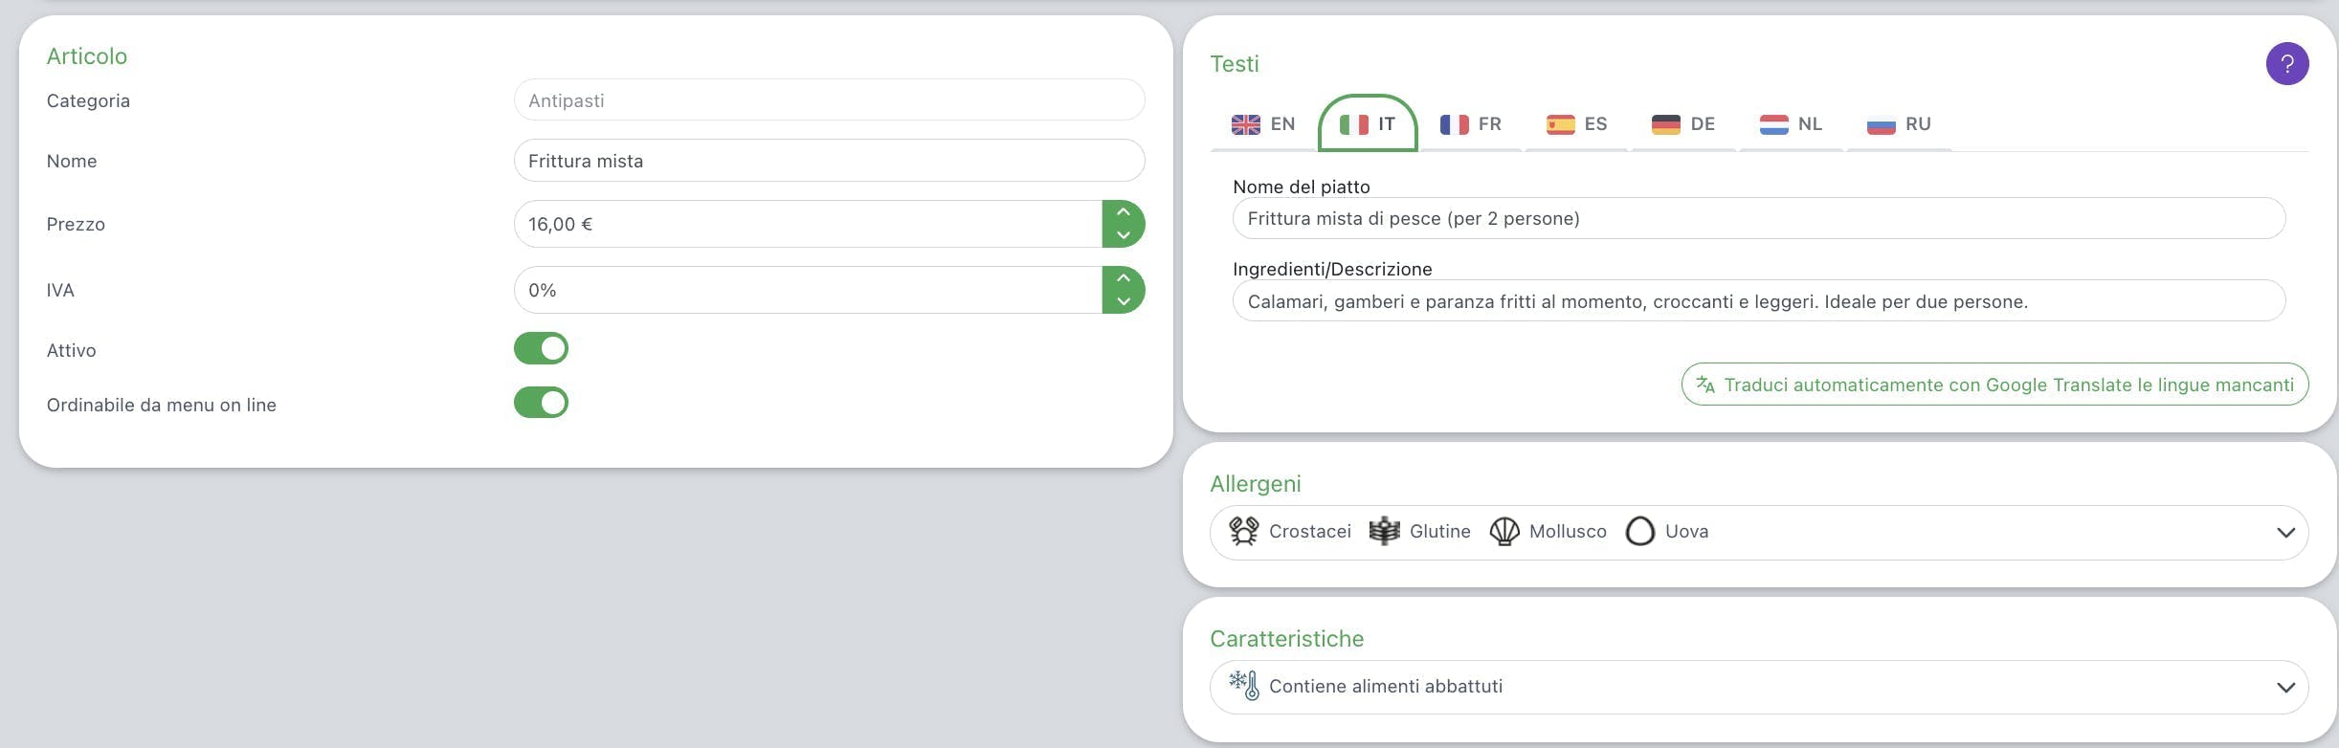The image size is (2339, 748).
Task: Click the purple help question mark icon
Action: (2286, 64)
